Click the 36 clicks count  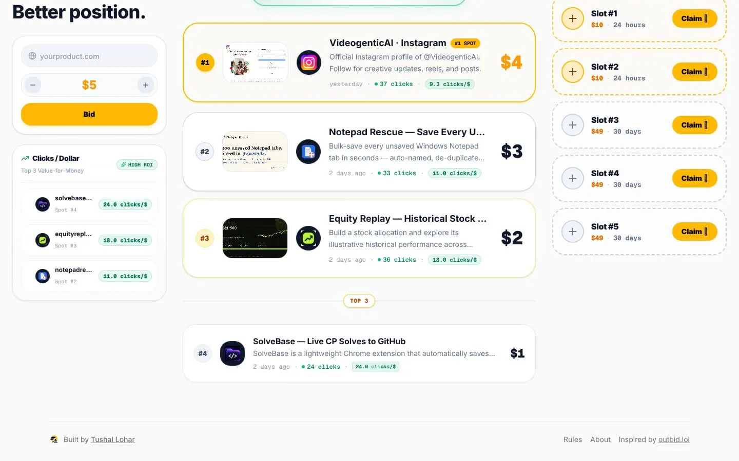[397, 260]
